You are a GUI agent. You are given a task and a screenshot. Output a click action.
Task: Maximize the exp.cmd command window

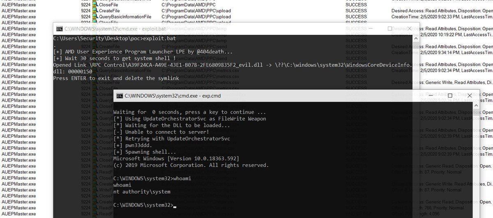(450, 95)
